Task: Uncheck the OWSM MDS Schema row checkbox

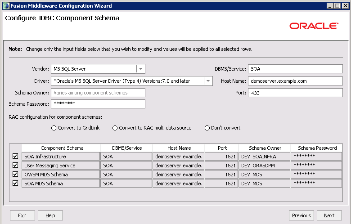Action: click(15, 174)
